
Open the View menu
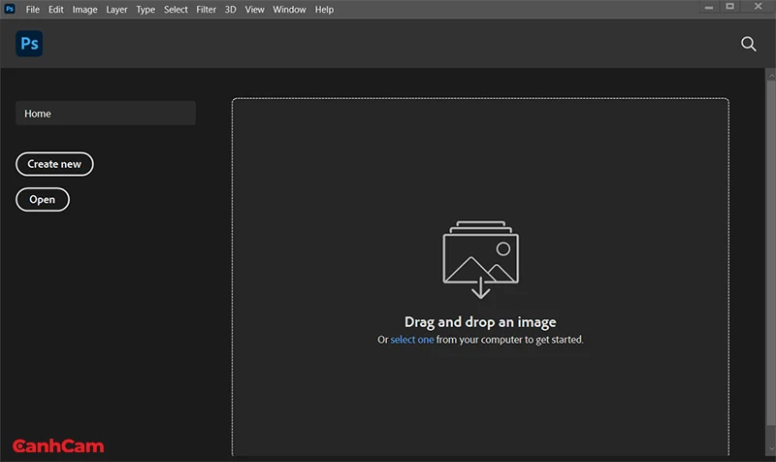[254, 10]
